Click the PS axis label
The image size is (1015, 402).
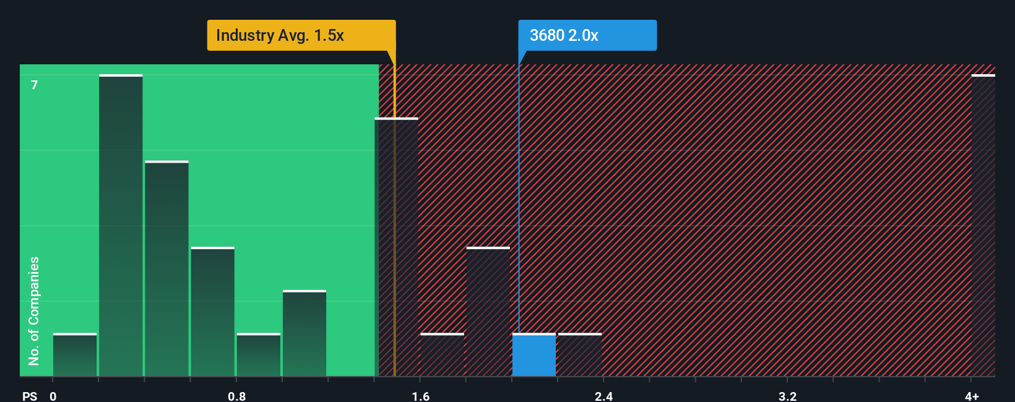click(30, 396)
